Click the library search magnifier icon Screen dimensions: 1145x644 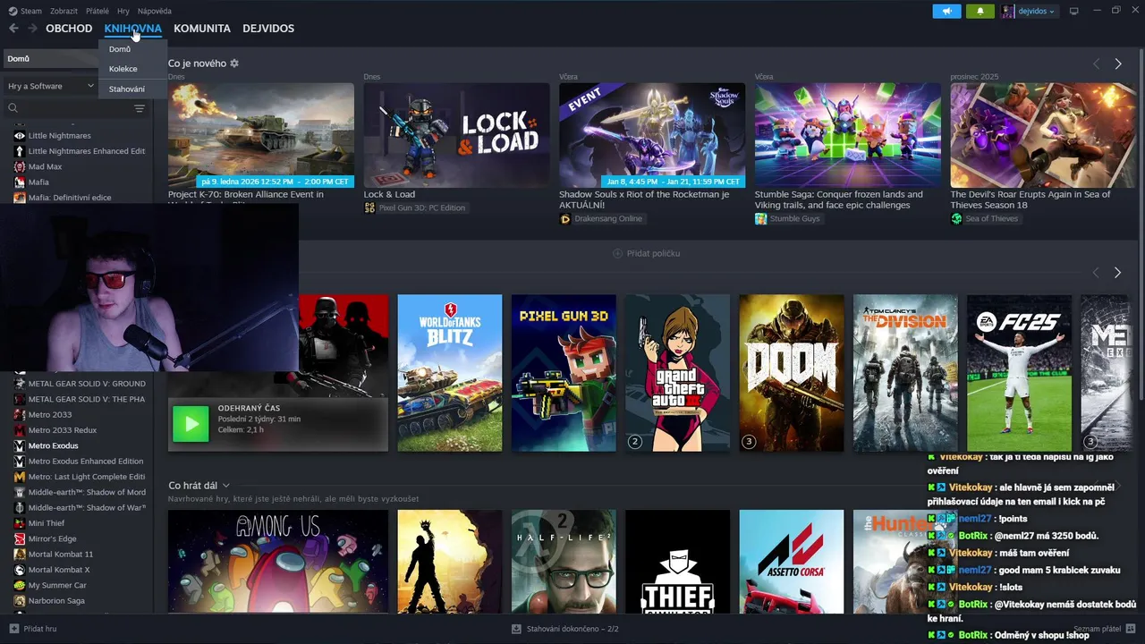pos(13,108)
